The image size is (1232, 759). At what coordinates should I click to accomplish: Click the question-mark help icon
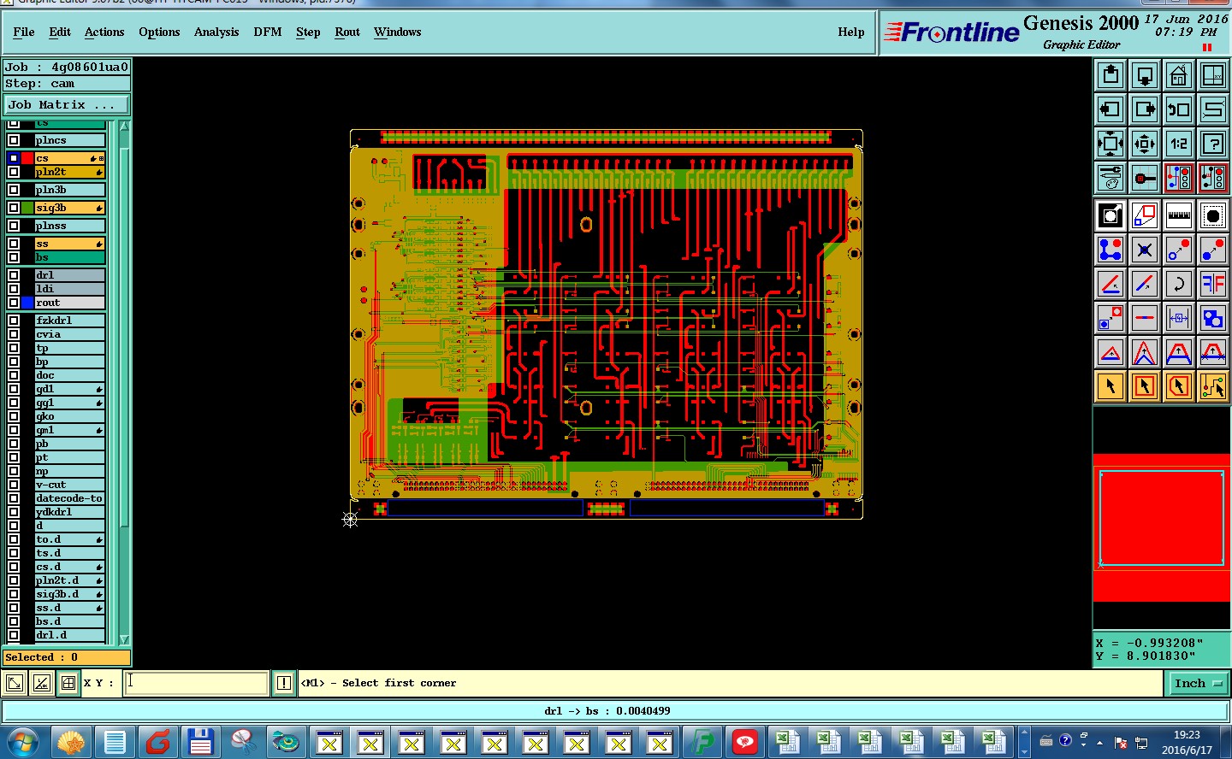click(x=1213, y=144)
